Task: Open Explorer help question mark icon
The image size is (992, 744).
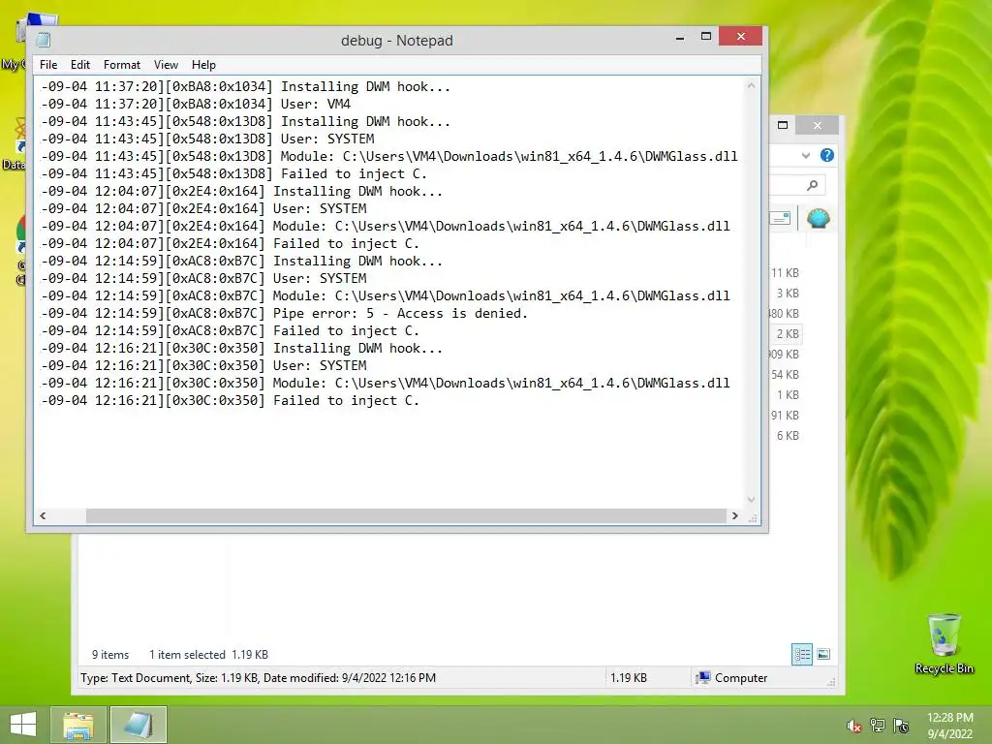Action: point(827,155)
